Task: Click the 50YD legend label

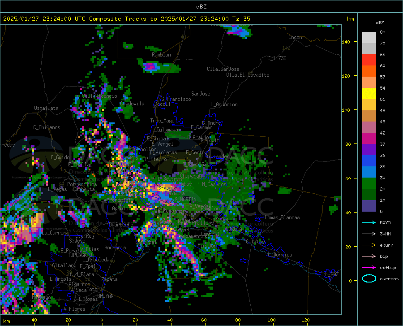Action: point(385,222)
